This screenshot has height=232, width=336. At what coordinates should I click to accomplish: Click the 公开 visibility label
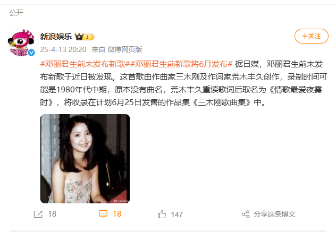click(x=16, y=13)
